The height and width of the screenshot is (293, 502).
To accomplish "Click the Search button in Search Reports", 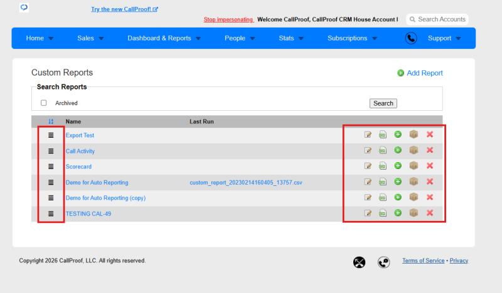I will tap(383, 103).
